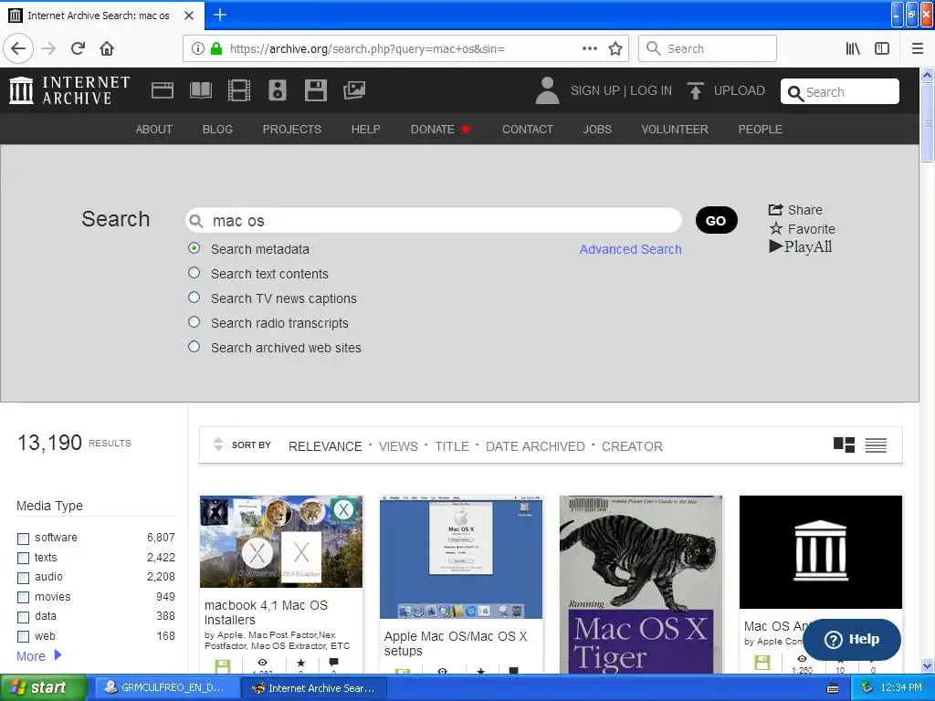Click the upload arrow icon
Screen dimensions: 935x701
(695, 90)
